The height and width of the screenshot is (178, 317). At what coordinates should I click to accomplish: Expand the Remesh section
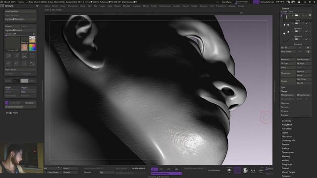(x=285, y=107)
